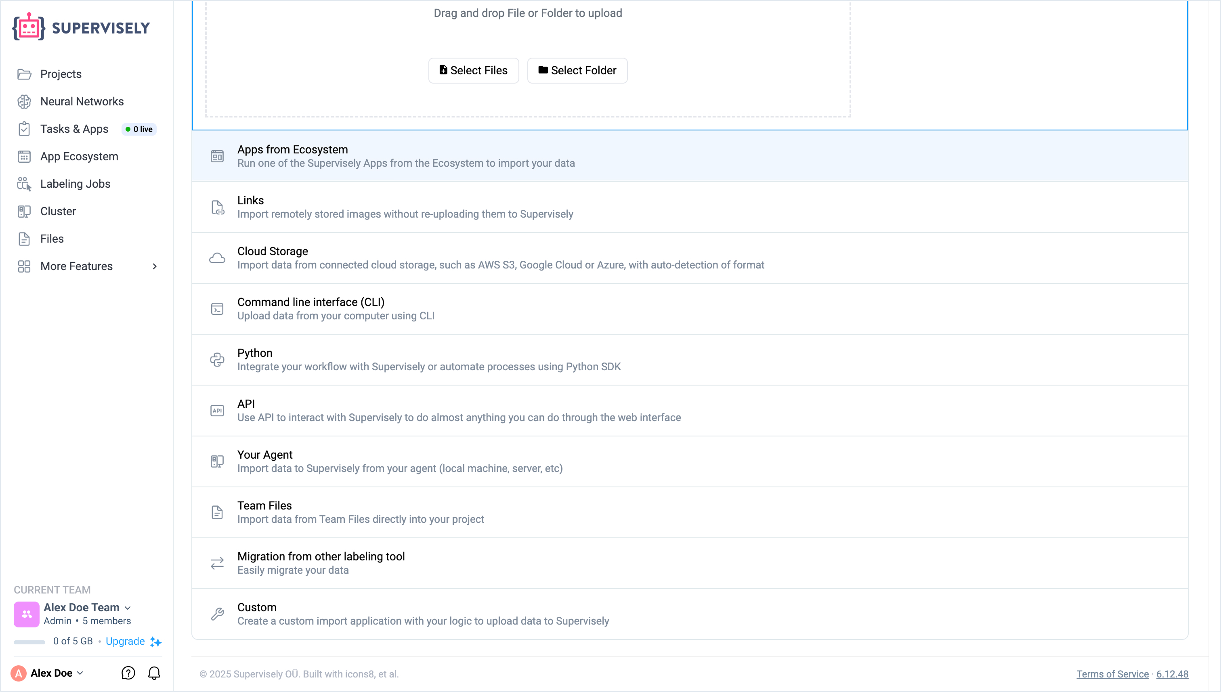Click the Migration arrows icon
The height and width of the screenshot is (692, 1221).
point(217,563)
